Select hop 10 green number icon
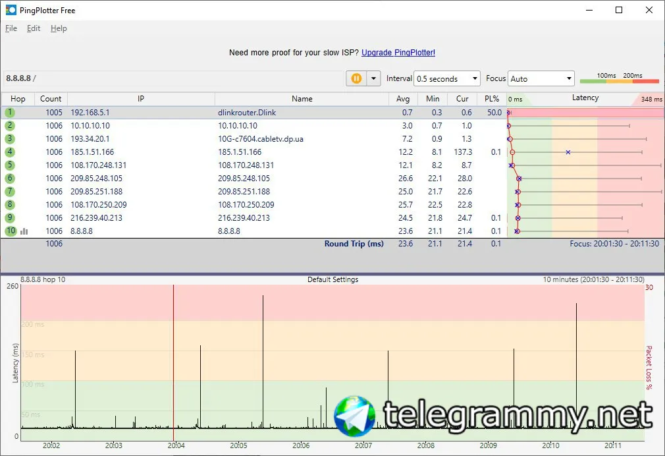 click(x=10, y=231)
